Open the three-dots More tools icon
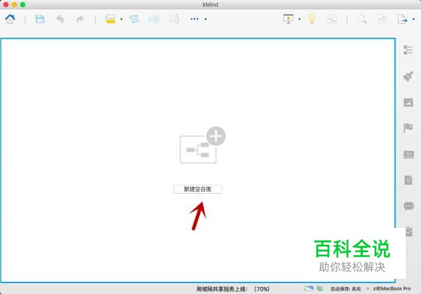 194,19
